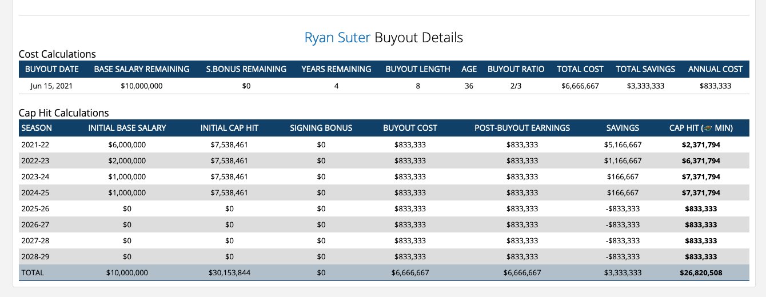Select the INITIAL CAP HIT column header

tap(229, 128)
